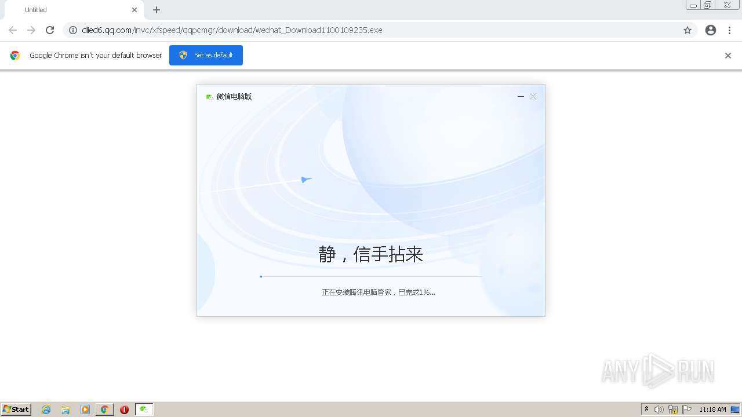The width and height of the screenshot is (742, 417).
Task: Launch Internet Explorer from taskbar
Action: pos(46,409)
